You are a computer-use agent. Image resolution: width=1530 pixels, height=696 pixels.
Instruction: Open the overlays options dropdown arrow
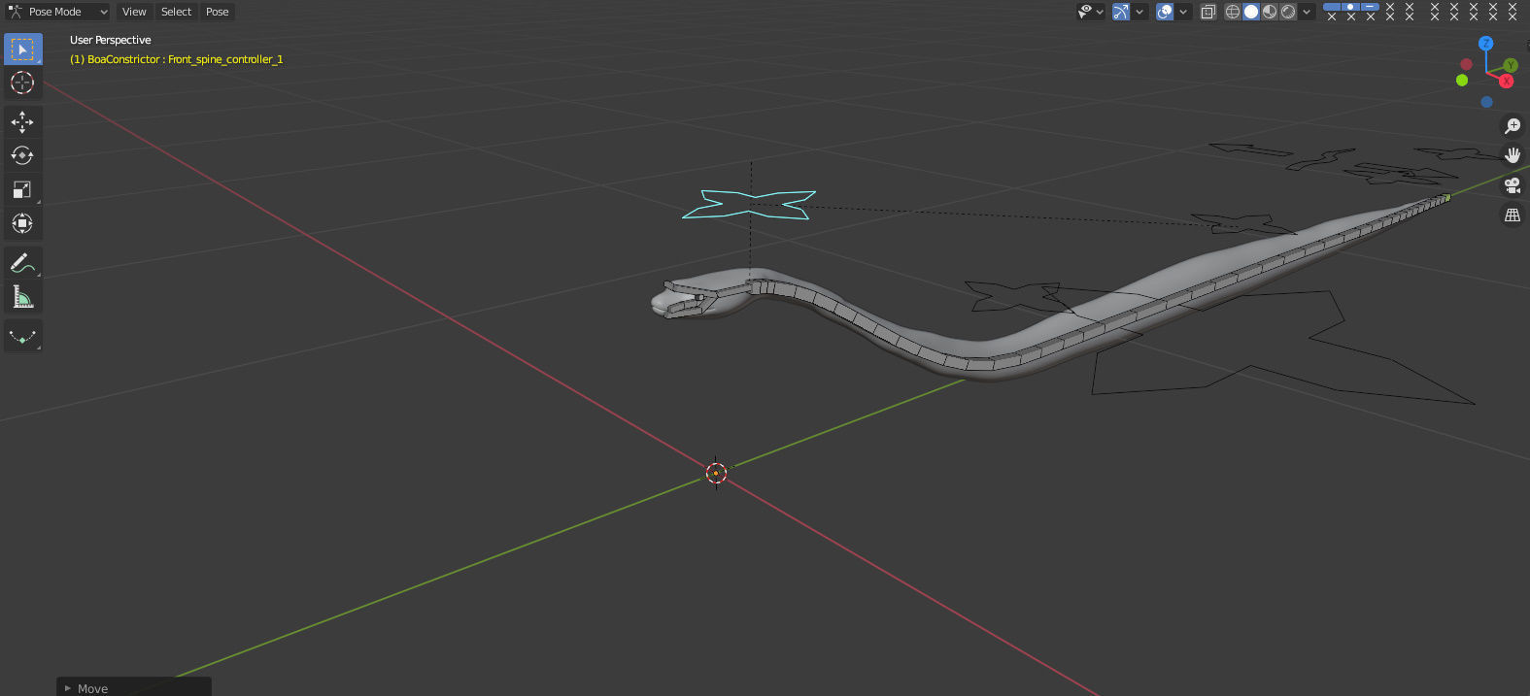(1183, 12)
